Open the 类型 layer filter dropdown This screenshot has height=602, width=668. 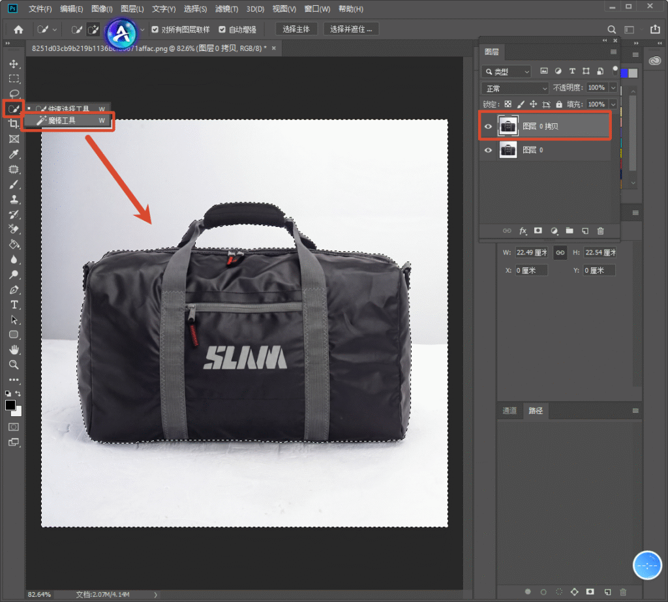(x=506, y=72)
